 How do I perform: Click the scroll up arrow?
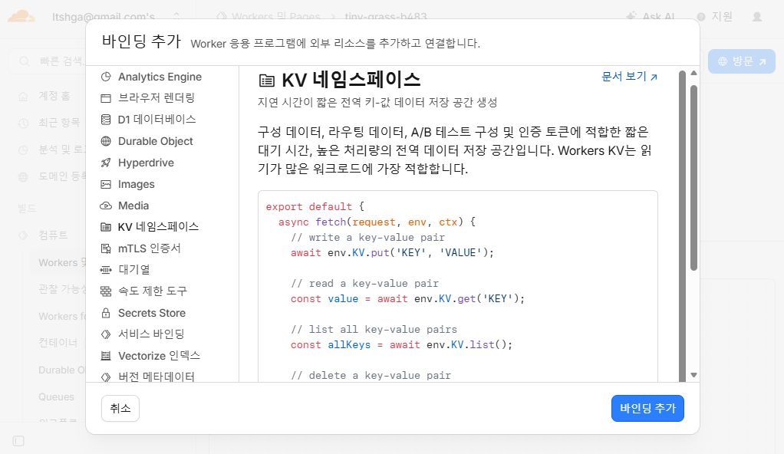pyautogui.click(x=693, y=73)
